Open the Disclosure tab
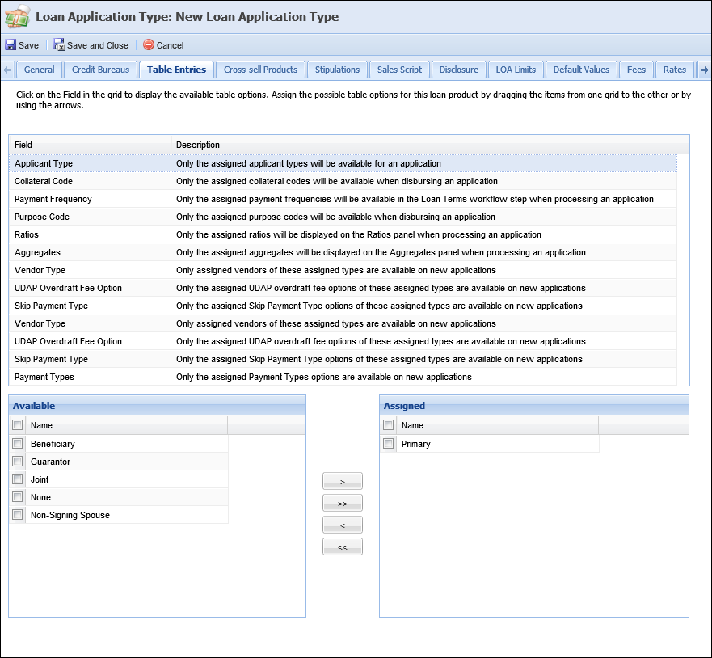712x658 pixels. pyautogui.click(x=458, y=70)
